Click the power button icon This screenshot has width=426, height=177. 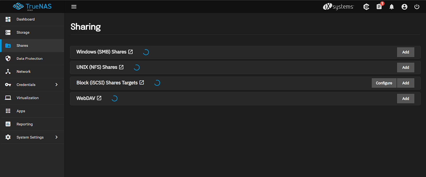pyautogui.click(x=417, y=7)
